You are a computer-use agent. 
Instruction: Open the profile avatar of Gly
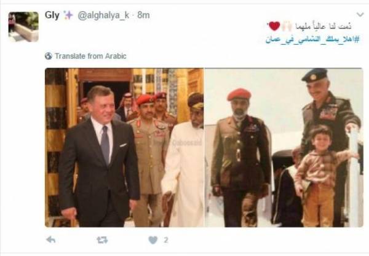(23, 27)
